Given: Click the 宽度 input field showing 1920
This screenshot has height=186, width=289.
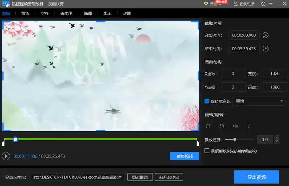Looking at the screenshot, I should (x=275, y=74).
